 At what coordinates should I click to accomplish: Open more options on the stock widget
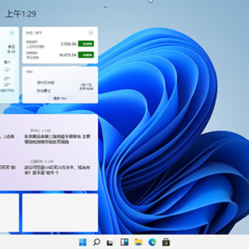tap(91, 33)
